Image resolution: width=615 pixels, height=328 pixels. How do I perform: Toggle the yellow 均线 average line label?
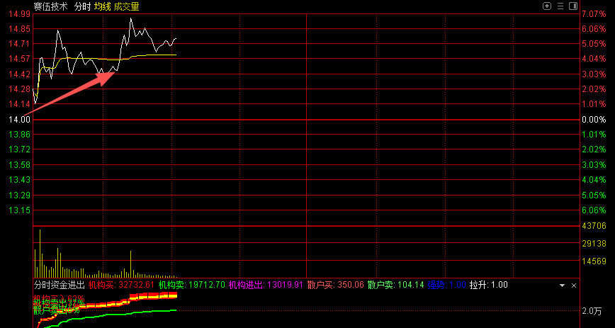point(103,6)
